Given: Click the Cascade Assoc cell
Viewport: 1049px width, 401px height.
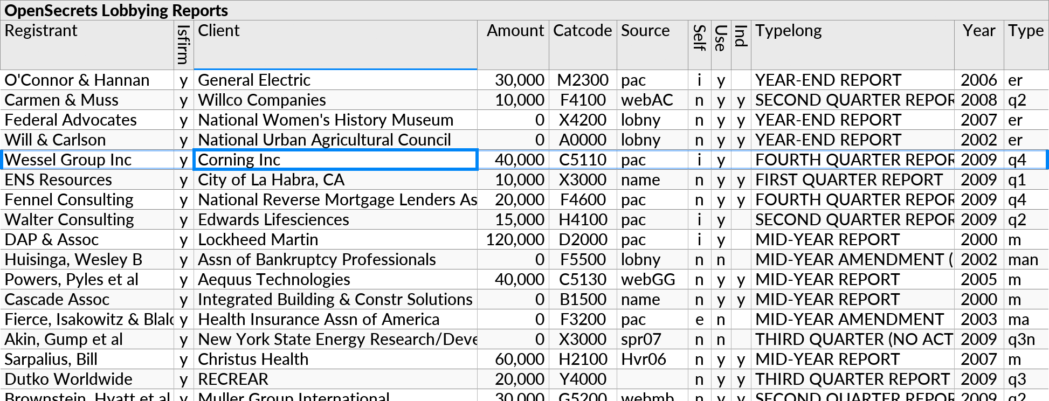Looking at the screenshot, I should pyautogui.click(x=87, y=299).
